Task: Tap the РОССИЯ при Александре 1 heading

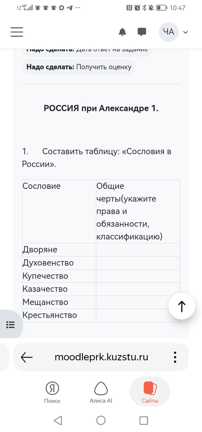Action: [101, 108]
